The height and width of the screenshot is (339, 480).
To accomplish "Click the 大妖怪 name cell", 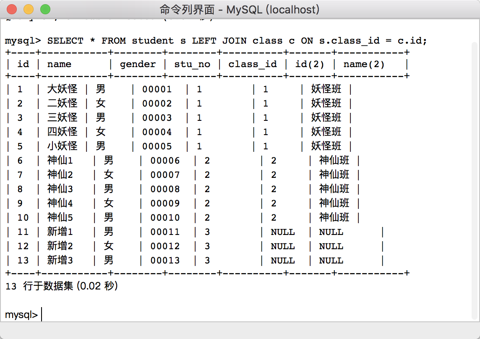I will coord(62,89).
